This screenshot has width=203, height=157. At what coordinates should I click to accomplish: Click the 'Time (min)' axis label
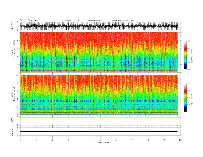pyautogui.click(x=103, y=142)
